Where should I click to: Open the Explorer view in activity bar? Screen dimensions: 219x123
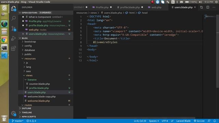tap(13, 9)
